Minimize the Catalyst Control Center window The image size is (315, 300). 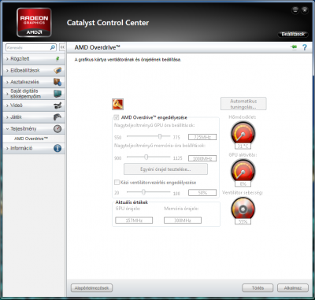(295, 10)
